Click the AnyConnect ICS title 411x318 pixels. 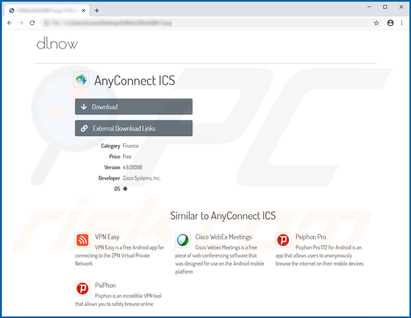(134, 81)
